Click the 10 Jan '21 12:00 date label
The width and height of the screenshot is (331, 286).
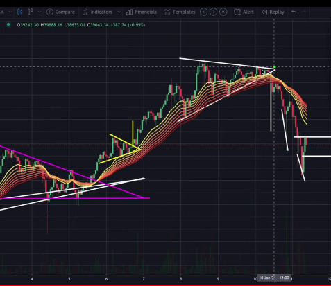point(273,278)
